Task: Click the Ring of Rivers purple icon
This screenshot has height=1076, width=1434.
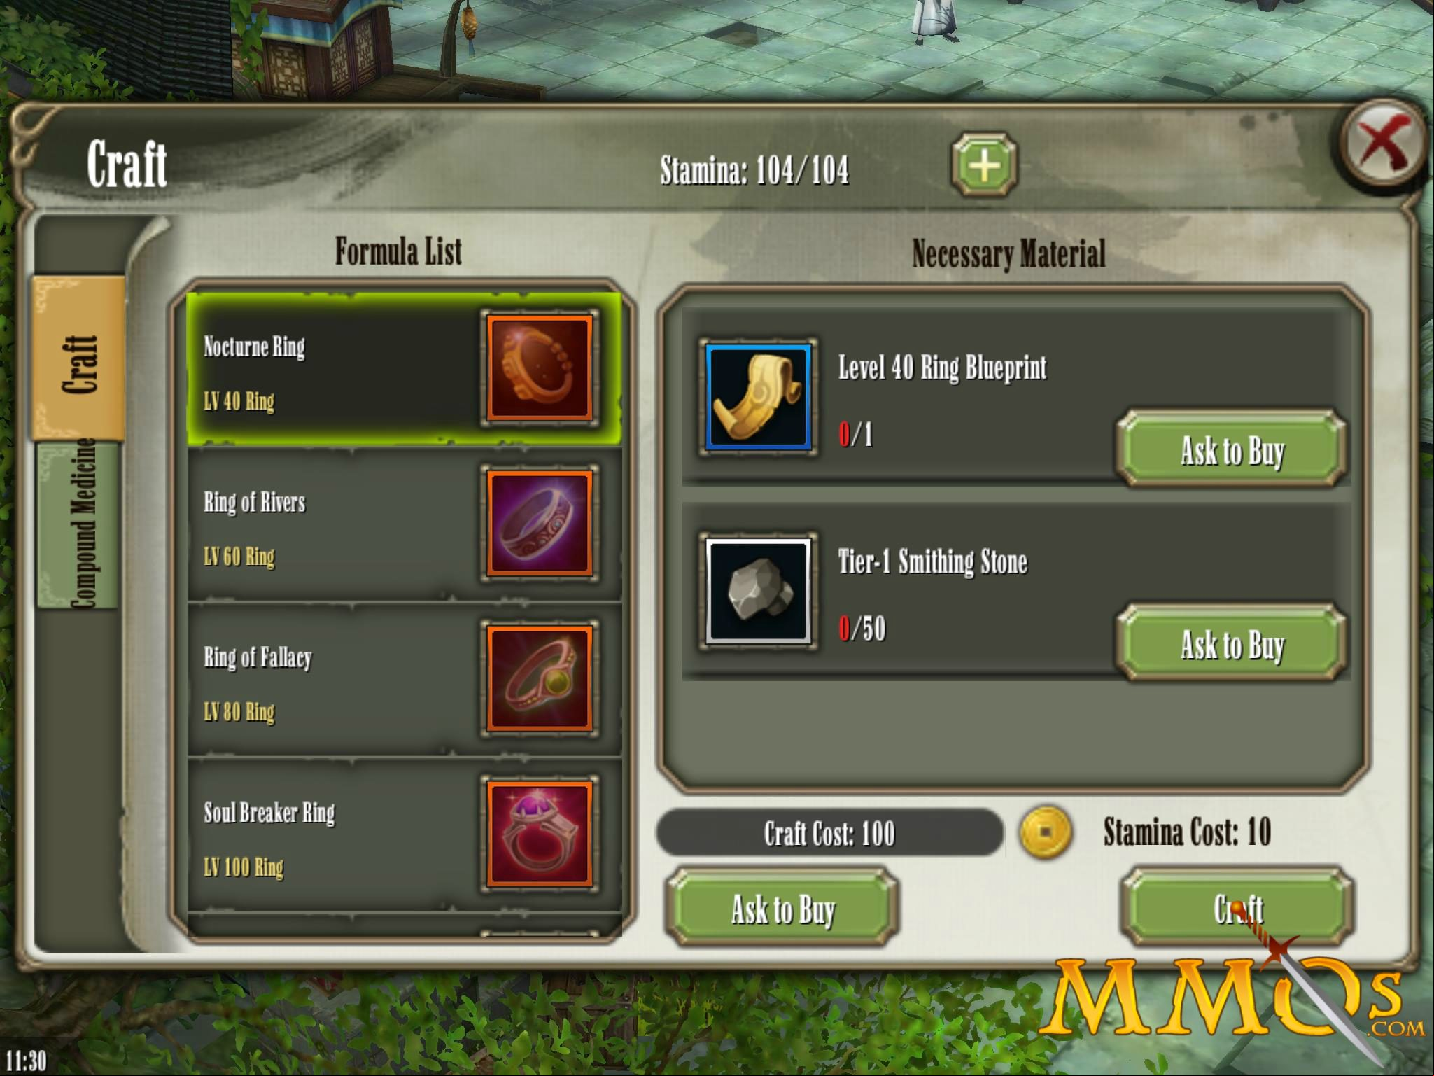Action: [x=540, y=523]
